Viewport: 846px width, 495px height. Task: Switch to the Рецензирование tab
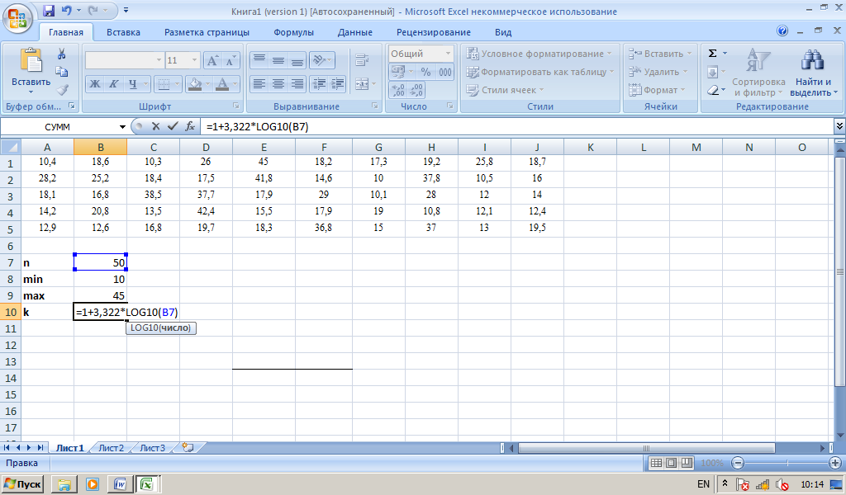pos(433,32)
